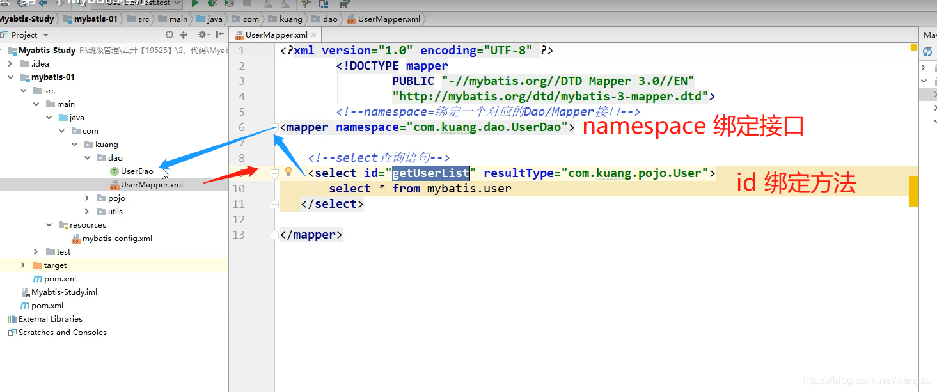Screen dimensions: 937x392
Task: Collapse all nodes in Project panel
Action: (184, 35)
